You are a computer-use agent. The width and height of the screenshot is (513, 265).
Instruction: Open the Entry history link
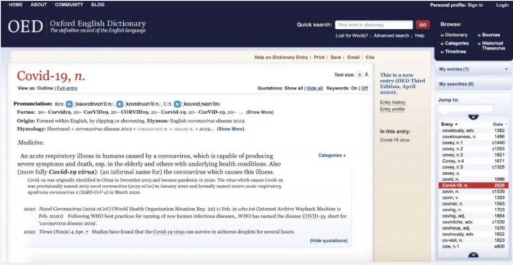coord(392,102)
